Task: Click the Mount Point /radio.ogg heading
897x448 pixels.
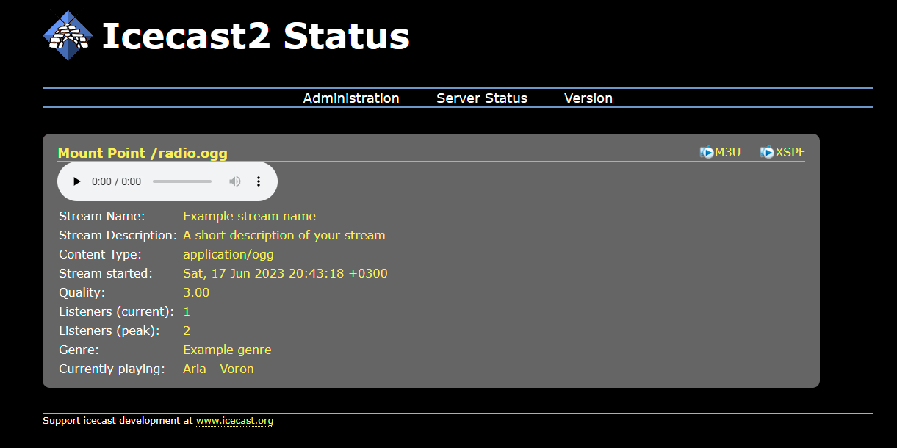Action: 143,153
